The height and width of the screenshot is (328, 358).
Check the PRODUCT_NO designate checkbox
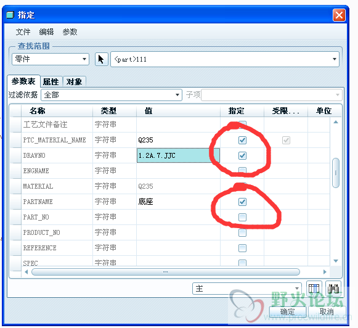pyautogui.click(x=242, y=233)
